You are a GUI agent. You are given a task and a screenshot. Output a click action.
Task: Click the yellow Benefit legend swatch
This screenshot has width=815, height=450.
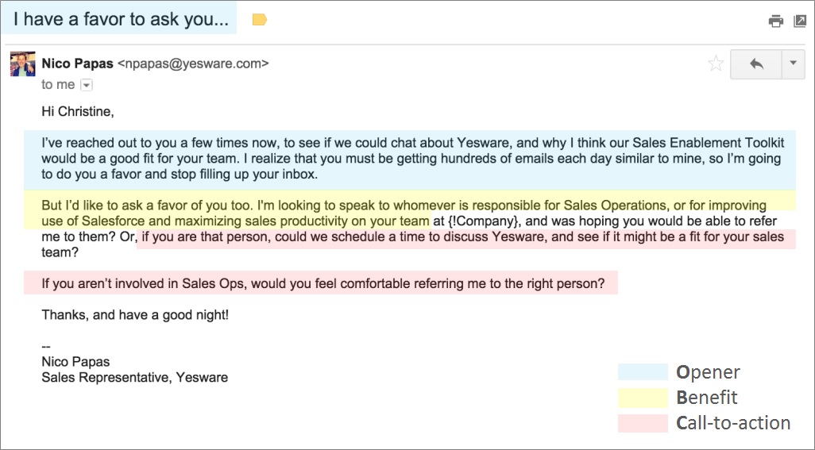pyautogui.click(x=643, y=398)
